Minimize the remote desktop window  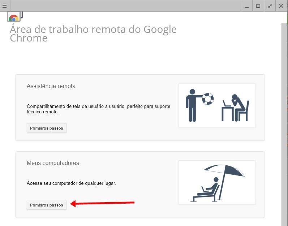click(246, 6)
